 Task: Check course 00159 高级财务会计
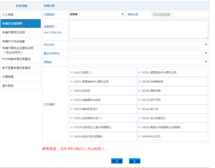pyautogui.click(x=71, y=109)
